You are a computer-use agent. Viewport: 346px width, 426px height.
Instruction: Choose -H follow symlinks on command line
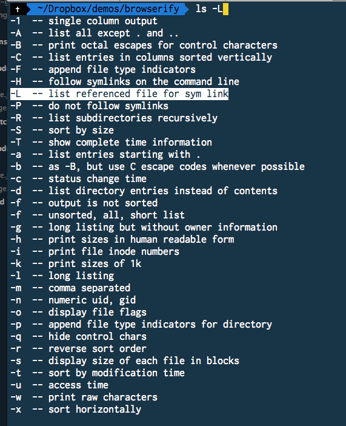[125, 82]
